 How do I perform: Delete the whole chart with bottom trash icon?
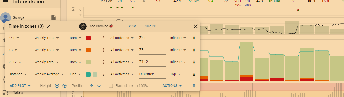click(194, 86)
